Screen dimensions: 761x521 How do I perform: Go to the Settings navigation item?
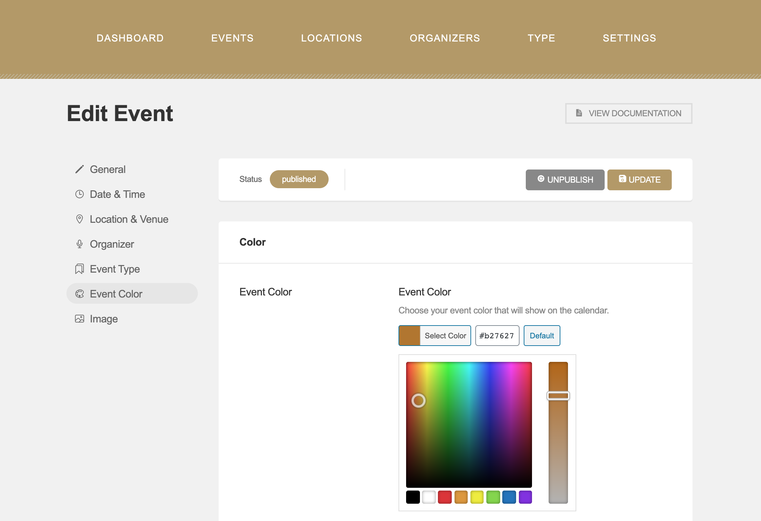(x=629, y=38)
